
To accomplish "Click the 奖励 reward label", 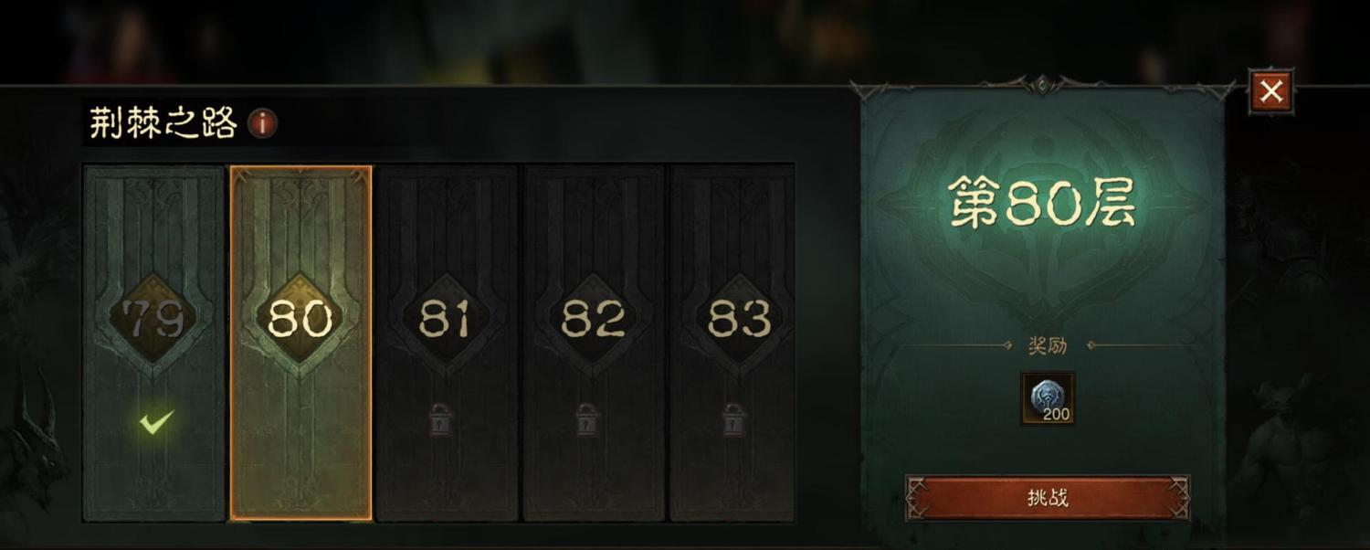I will pos(1048,345).
